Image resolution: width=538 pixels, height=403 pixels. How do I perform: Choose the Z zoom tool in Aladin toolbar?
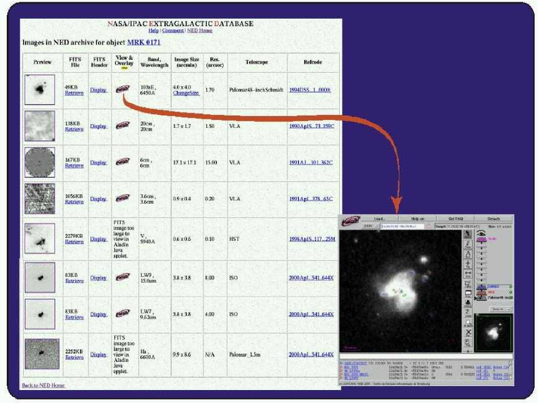click(x=468, y=313)
